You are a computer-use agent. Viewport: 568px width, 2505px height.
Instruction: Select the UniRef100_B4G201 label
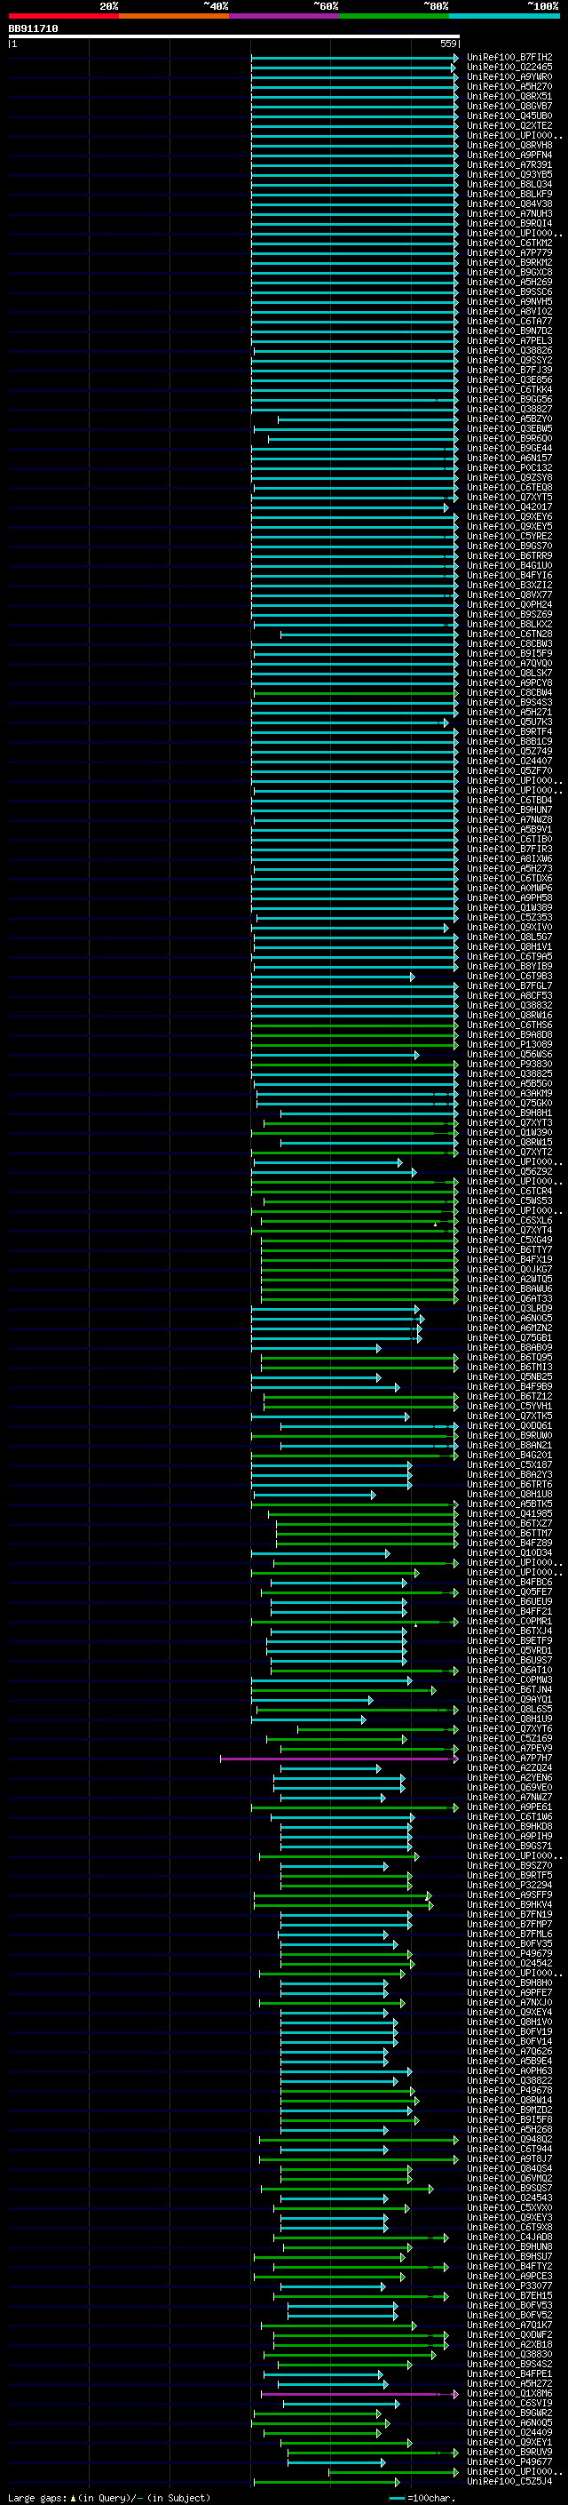tap(509, 1456)
